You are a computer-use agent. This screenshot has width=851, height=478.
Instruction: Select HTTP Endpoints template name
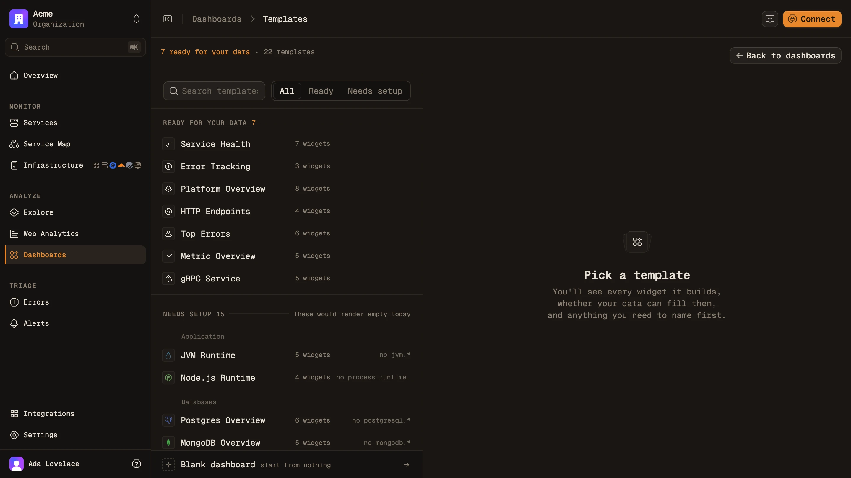point(215,212)
